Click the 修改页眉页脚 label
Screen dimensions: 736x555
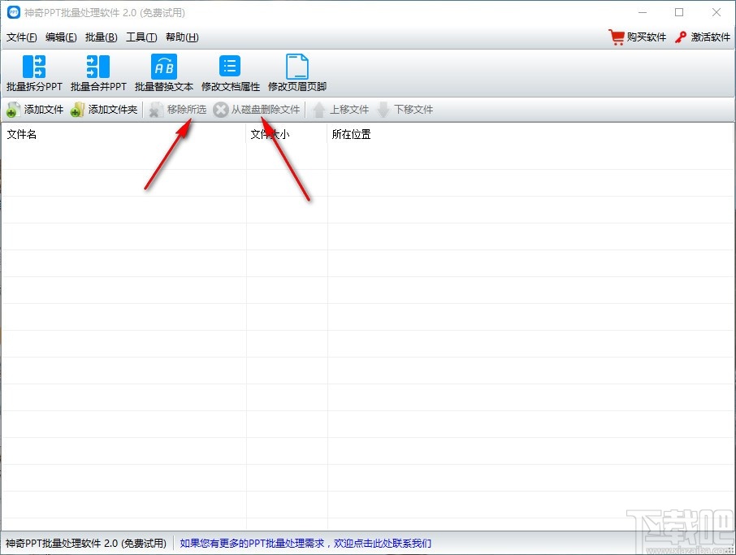coord(297,87)
